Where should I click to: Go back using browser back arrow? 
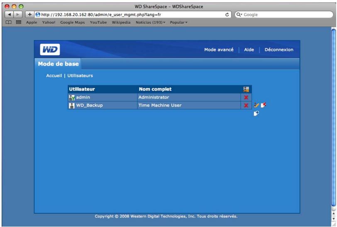[x=9, y=14]
